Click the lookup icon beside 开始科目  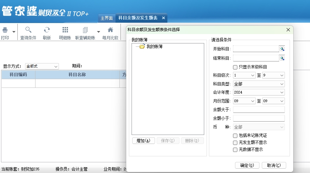click(x=282, y=49)
